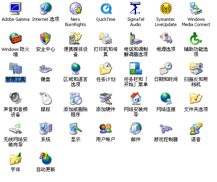Select the 辅助功能选项 accessibility icon
The width and height of the screenshot is (217, 182).
tap(196, 38)
